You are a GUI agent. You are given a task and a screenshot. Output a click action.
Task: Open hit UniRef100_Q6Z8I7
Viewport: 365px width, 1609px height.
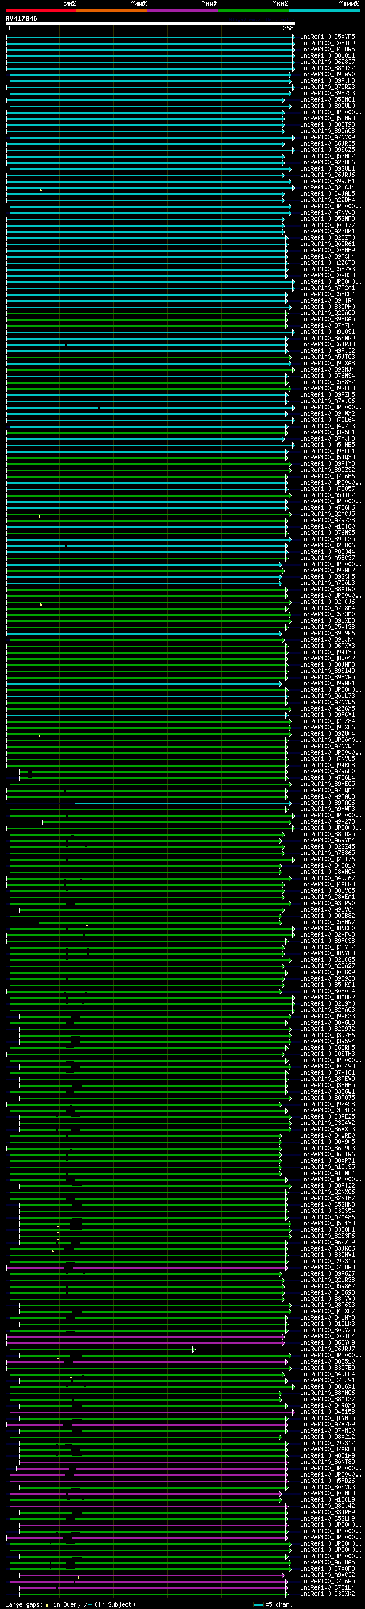(x=327, y=62)
